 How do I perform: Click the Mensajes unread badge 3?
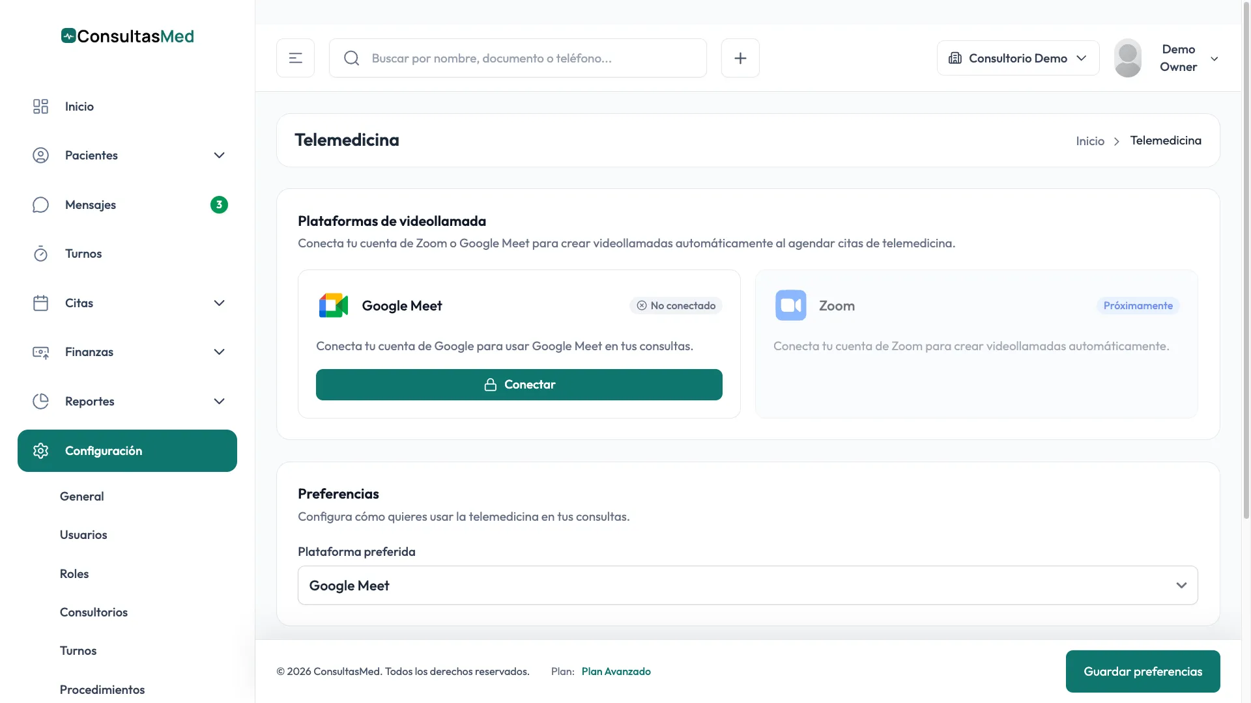point(219,204)
